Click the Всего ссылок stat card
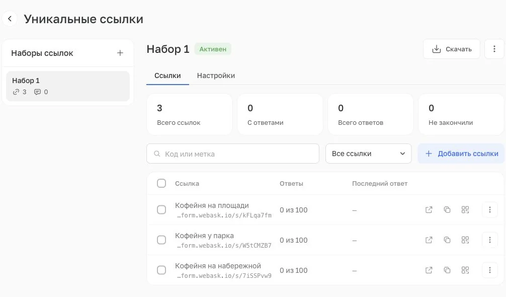Screen dimensions: 506x297 pyautogui.click(x=190, y=114)
